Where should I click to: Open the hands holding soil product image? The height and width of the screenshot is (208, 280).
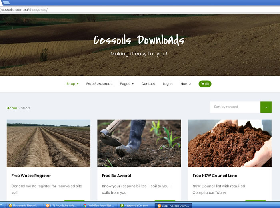pos(230,143)
